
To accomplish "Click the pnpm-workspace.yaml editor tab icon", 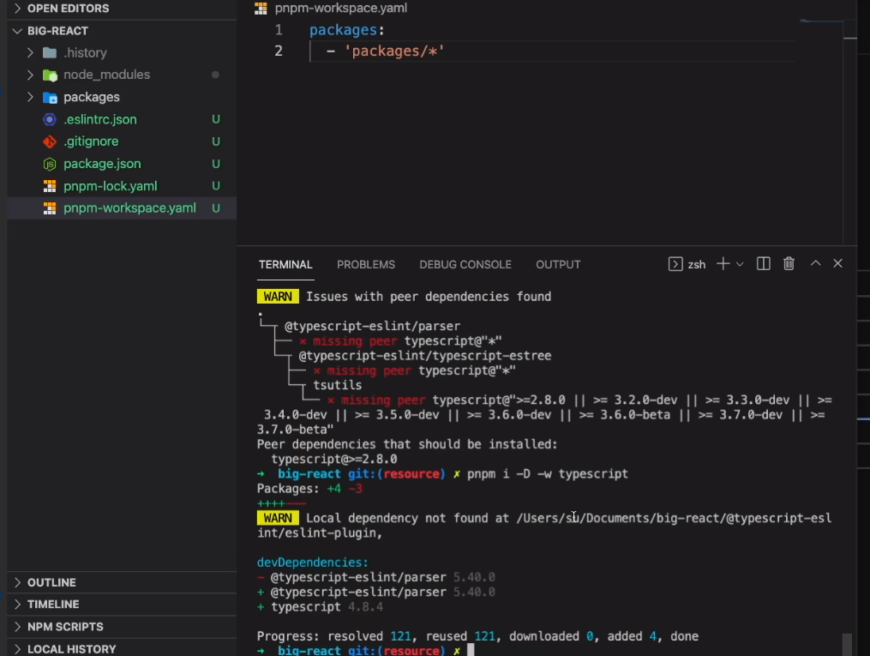I will pyautogui.click(x=261, y=8).
